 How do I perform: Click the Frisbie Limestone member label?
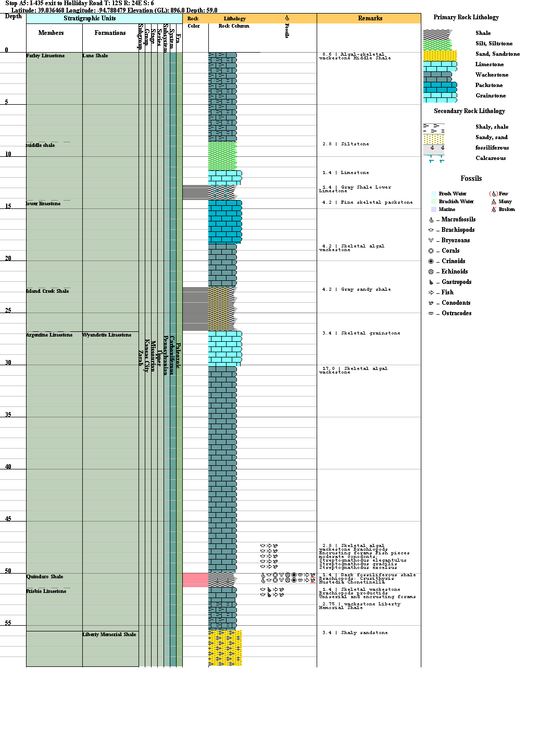point(46,591)
